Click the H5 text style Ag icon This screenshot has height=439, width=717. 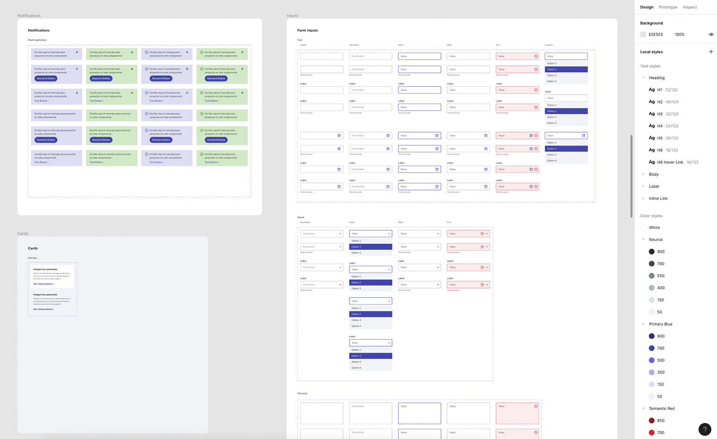click(652, 138)
